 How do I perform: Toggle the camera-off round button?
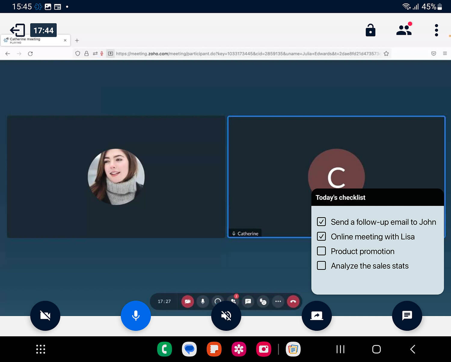(45, 315)
